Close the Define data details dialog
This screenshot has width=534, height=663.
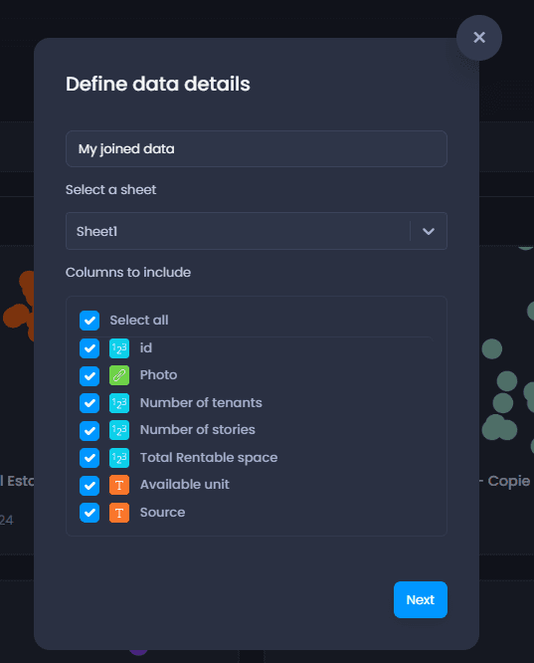(x=479, y=38)
